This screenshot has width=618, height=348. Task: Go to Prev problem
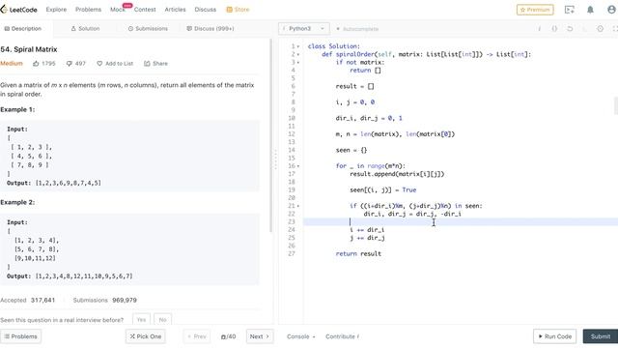(196, 336)
